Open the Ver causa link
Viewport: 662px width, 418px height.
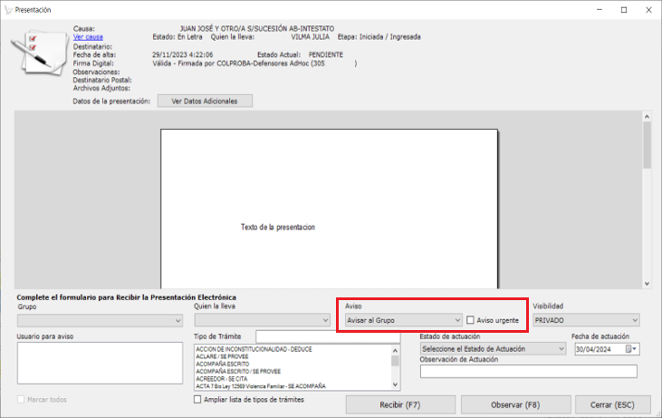click(89, 37)
